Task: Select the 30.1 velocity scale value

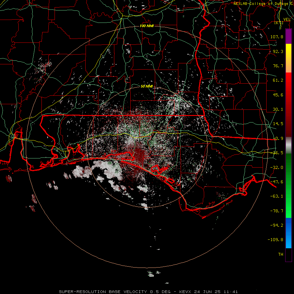Action: [x=278, y=109]
